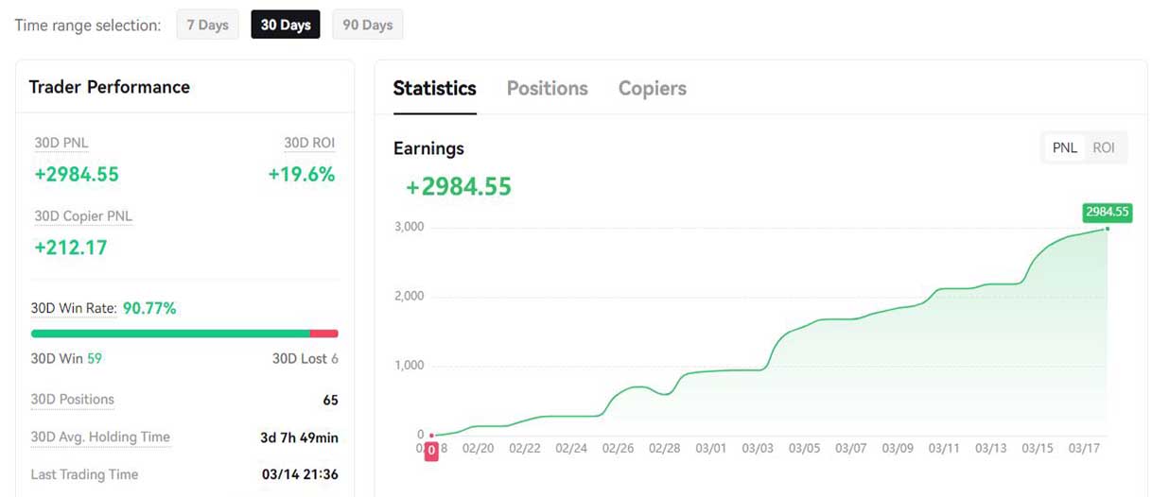Click the 30D ROI label
This screenshot has width=1169, height=497.
point(309,143)
